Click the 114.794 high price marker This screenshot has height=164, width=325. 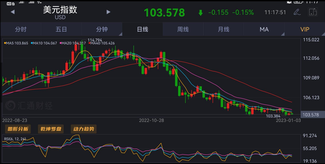coord(95,40)
